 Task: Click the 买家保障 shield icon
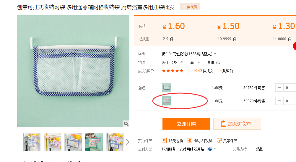coord(219,141)
